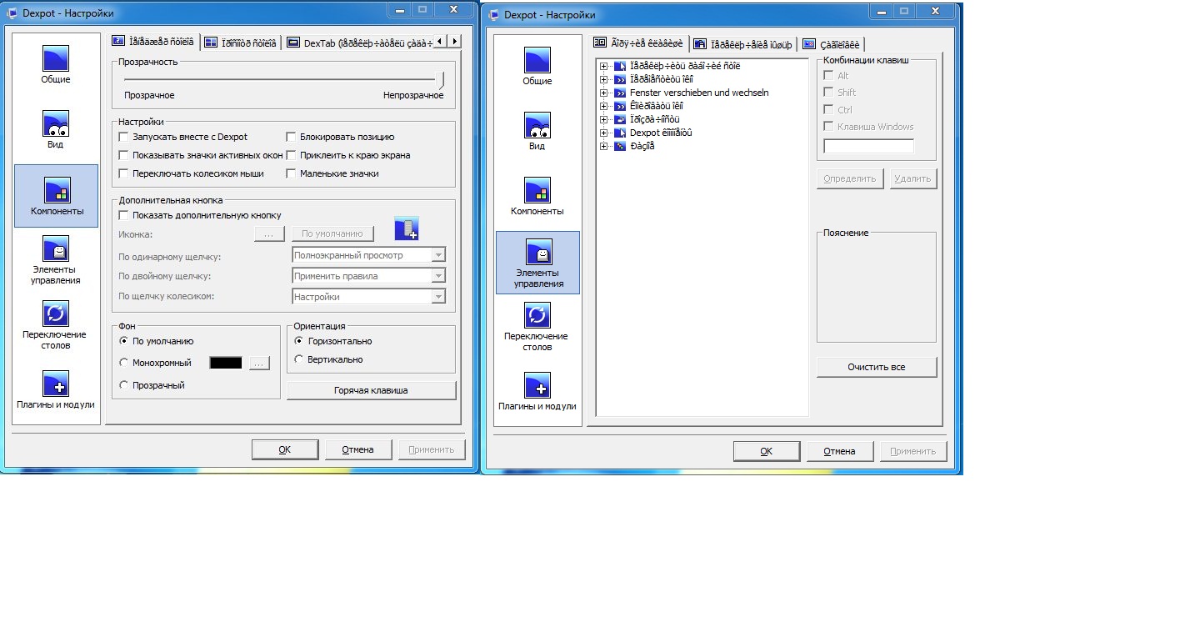Open Элементы управления in left window sidebar
This screenshot has width=1180, height=617.
tap(56, 260)
